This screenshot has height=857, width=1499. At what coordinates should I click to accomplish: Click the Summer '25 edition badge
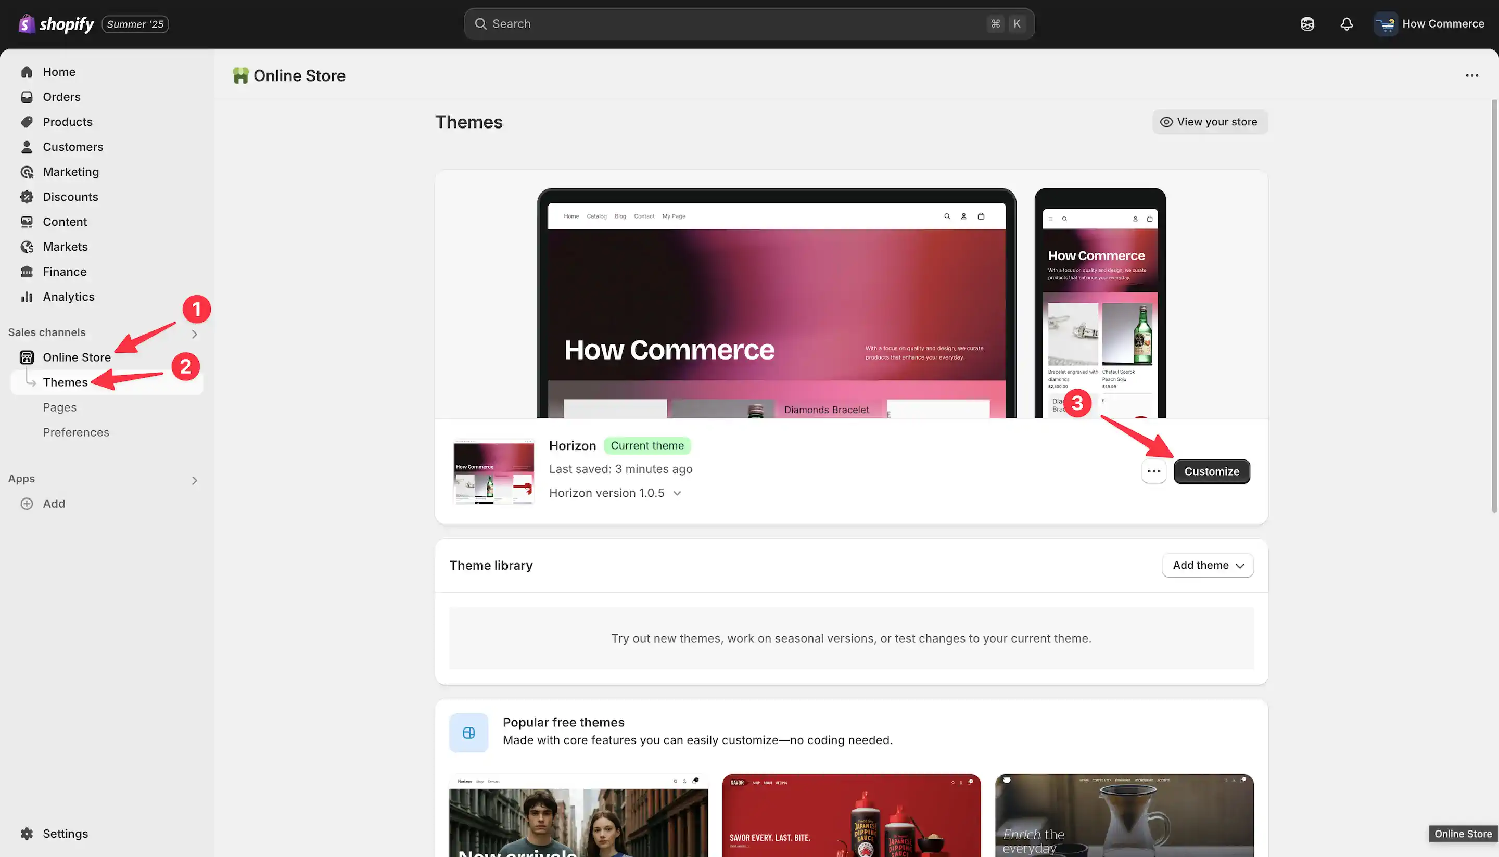(135, 24)
